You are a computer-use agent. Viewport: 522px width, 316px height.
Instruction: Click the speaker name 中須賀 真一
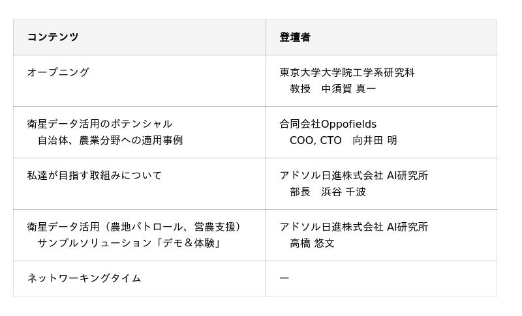348,89
